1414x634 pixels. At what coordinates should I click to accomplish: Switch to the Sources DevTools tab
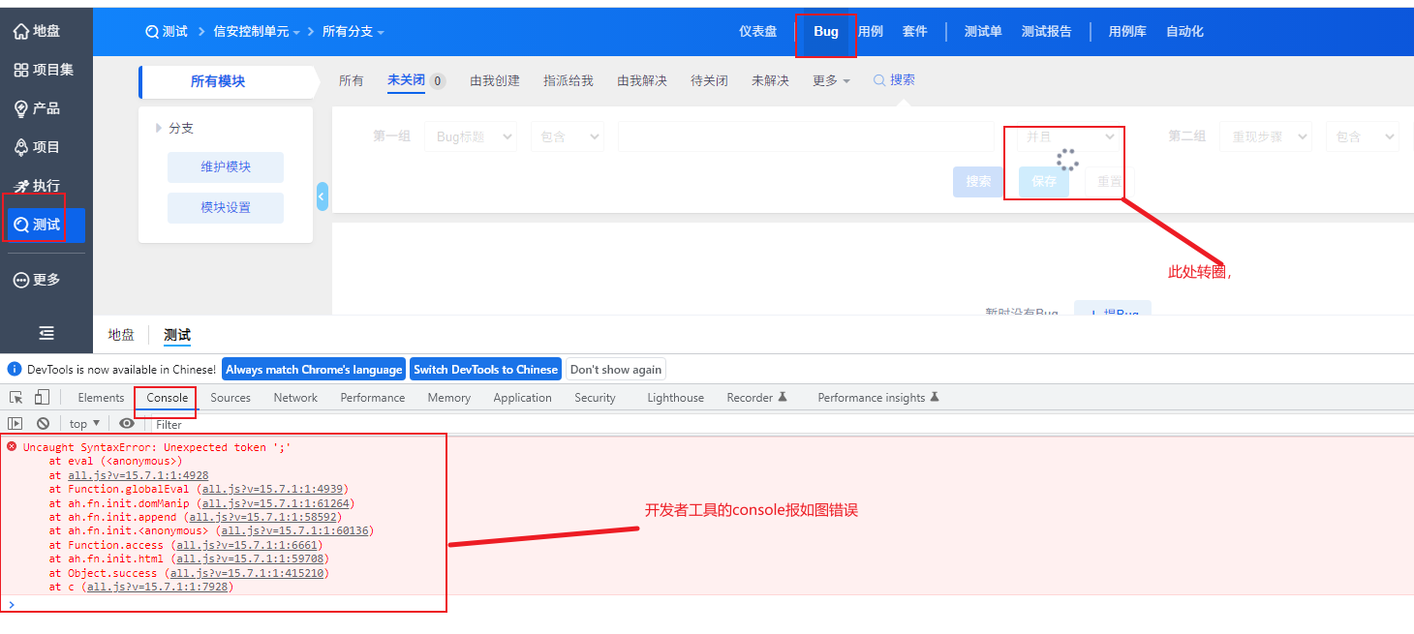click(231, 398)
